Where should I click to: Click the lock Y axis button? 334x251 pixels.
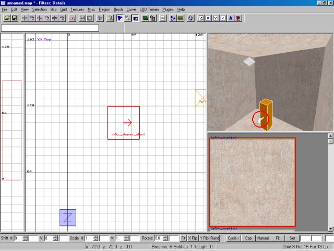tap(216, 18)
